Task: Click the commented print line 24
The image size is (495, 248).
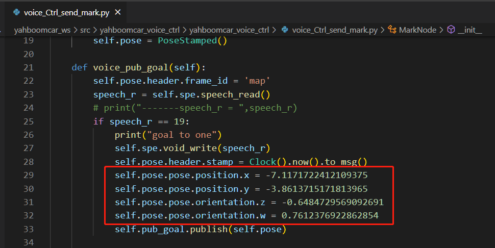Action: (x=195, y=108)
